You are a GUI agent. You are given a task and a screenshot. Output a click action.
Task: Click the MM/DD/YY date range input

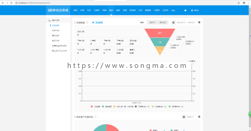click(186, 23)
